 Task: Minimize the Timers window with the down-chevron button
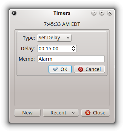coord(94,13)
